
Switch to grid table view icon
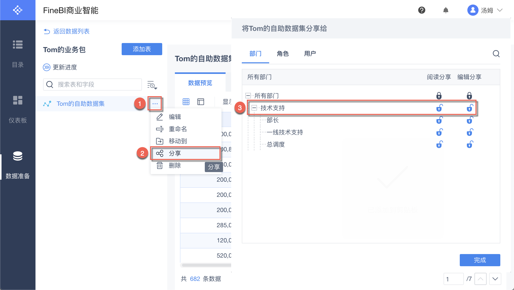(186, 102)
